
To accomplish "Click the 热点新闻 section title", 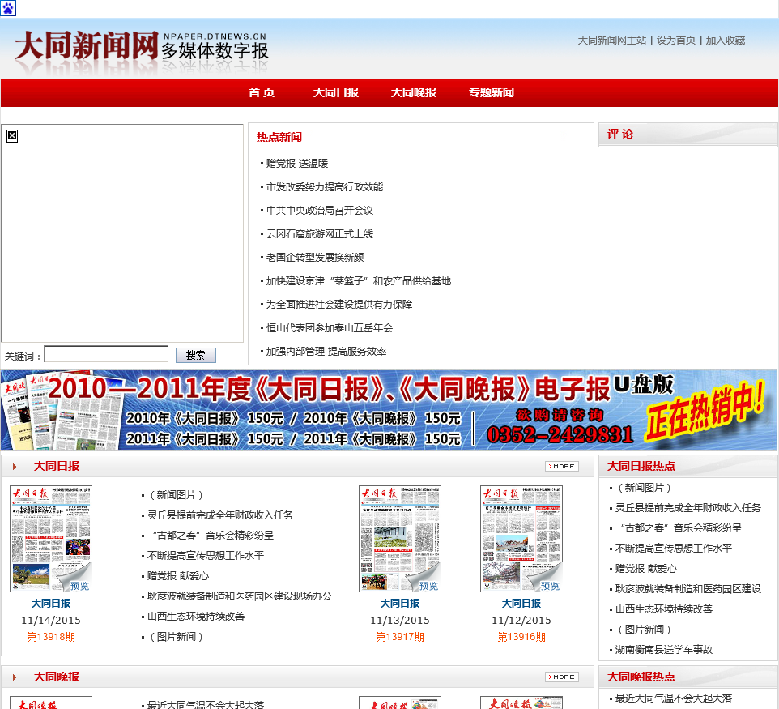I will pos(279,137).
